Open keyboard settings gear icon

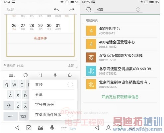(70, 75)
